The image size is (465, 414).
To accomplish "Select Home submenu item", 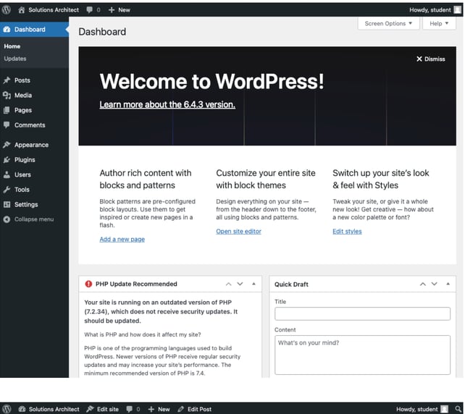I will click(12, 46).
